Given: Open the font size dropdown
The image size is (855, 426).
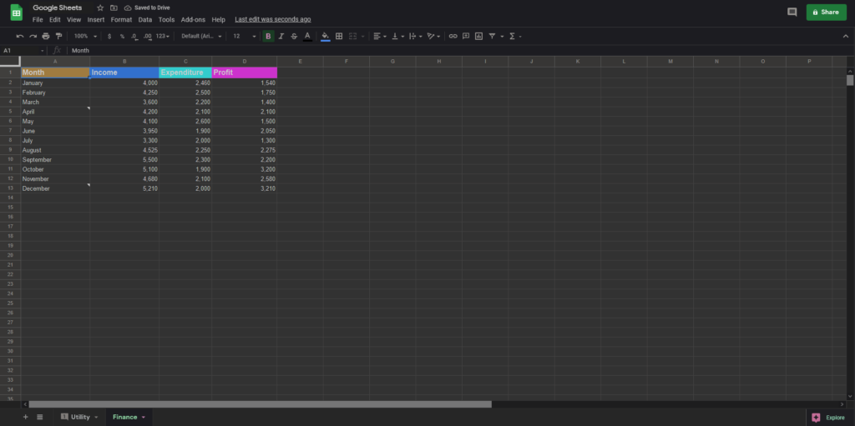Looking at the screenshot, I should pyautogui.click(x=245, y=36).
